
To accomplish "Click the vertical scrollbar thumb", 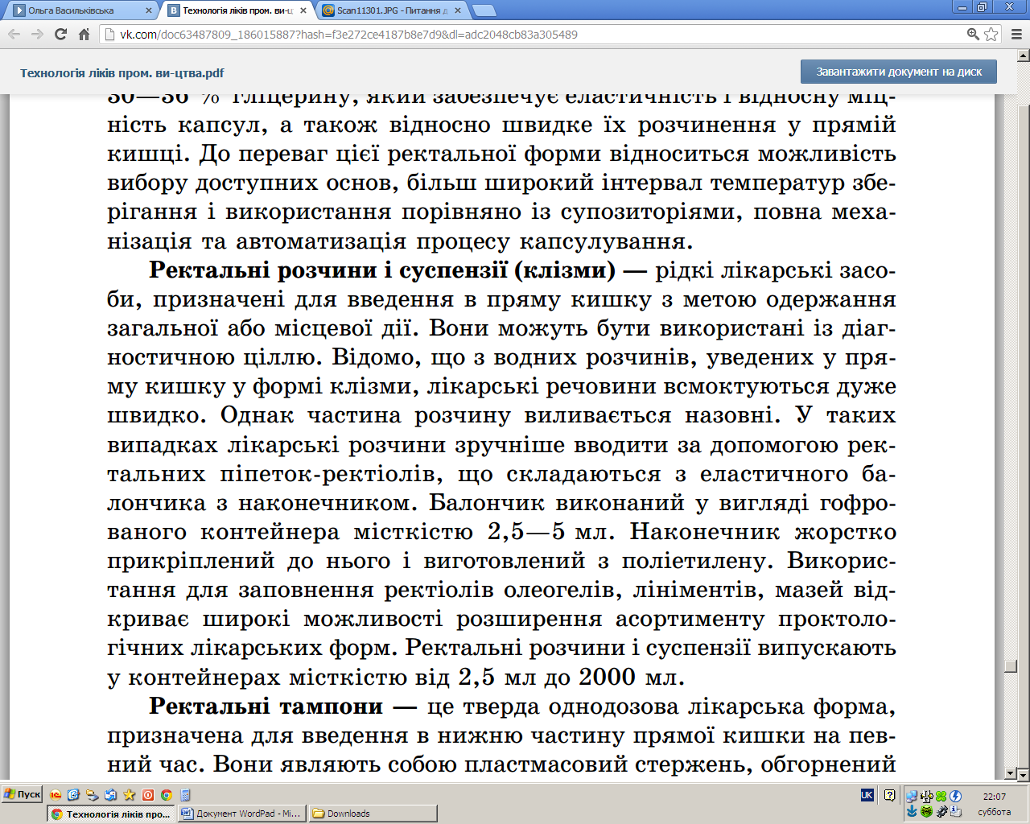I will [1011, 665].
